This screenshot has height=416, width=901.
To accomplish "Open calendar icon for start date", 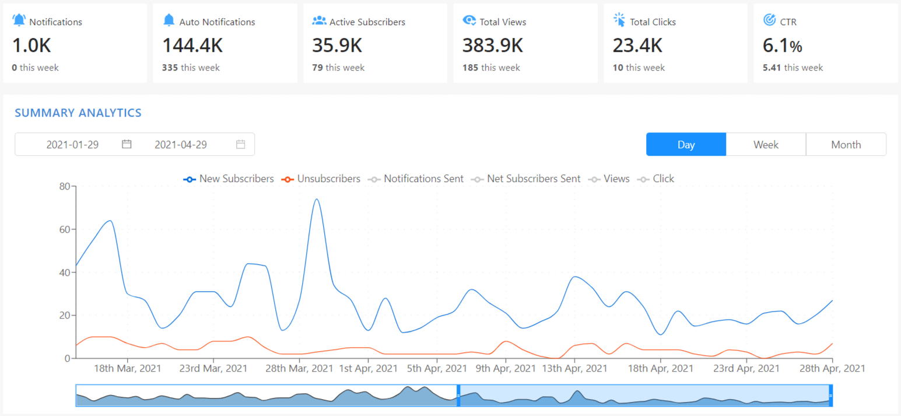I will pos(127,144).
